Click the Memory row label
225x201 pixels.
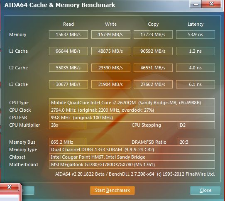(18, 34)
